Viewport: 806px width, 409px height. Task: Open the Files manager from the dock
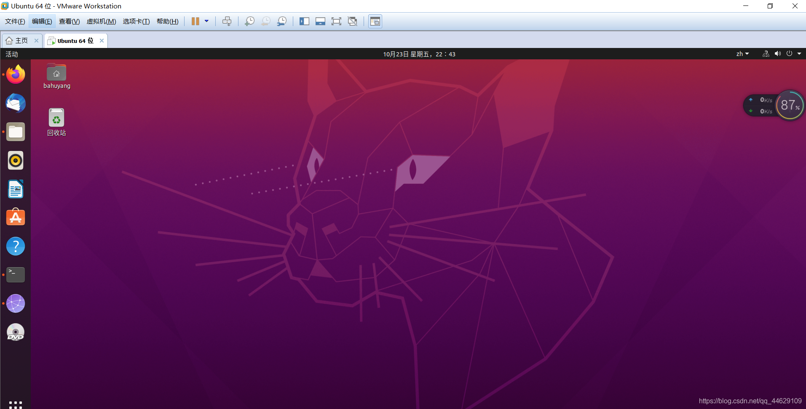coord(16,132)
